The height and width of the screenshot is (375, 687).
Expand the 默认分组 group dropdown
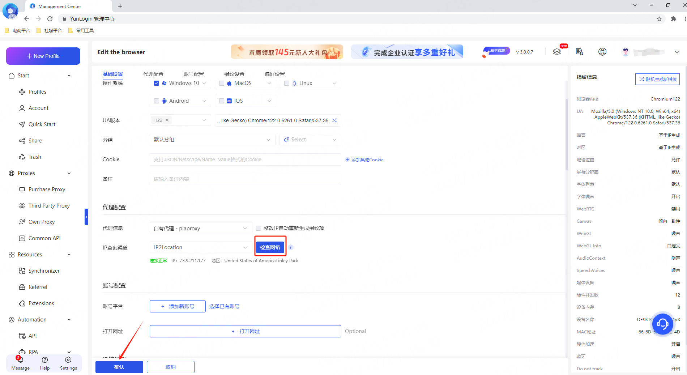coord(212,140)
